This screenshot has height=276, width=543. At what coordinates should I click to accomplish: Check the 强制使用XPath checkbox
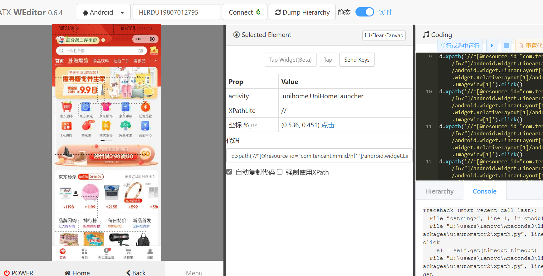280,172
